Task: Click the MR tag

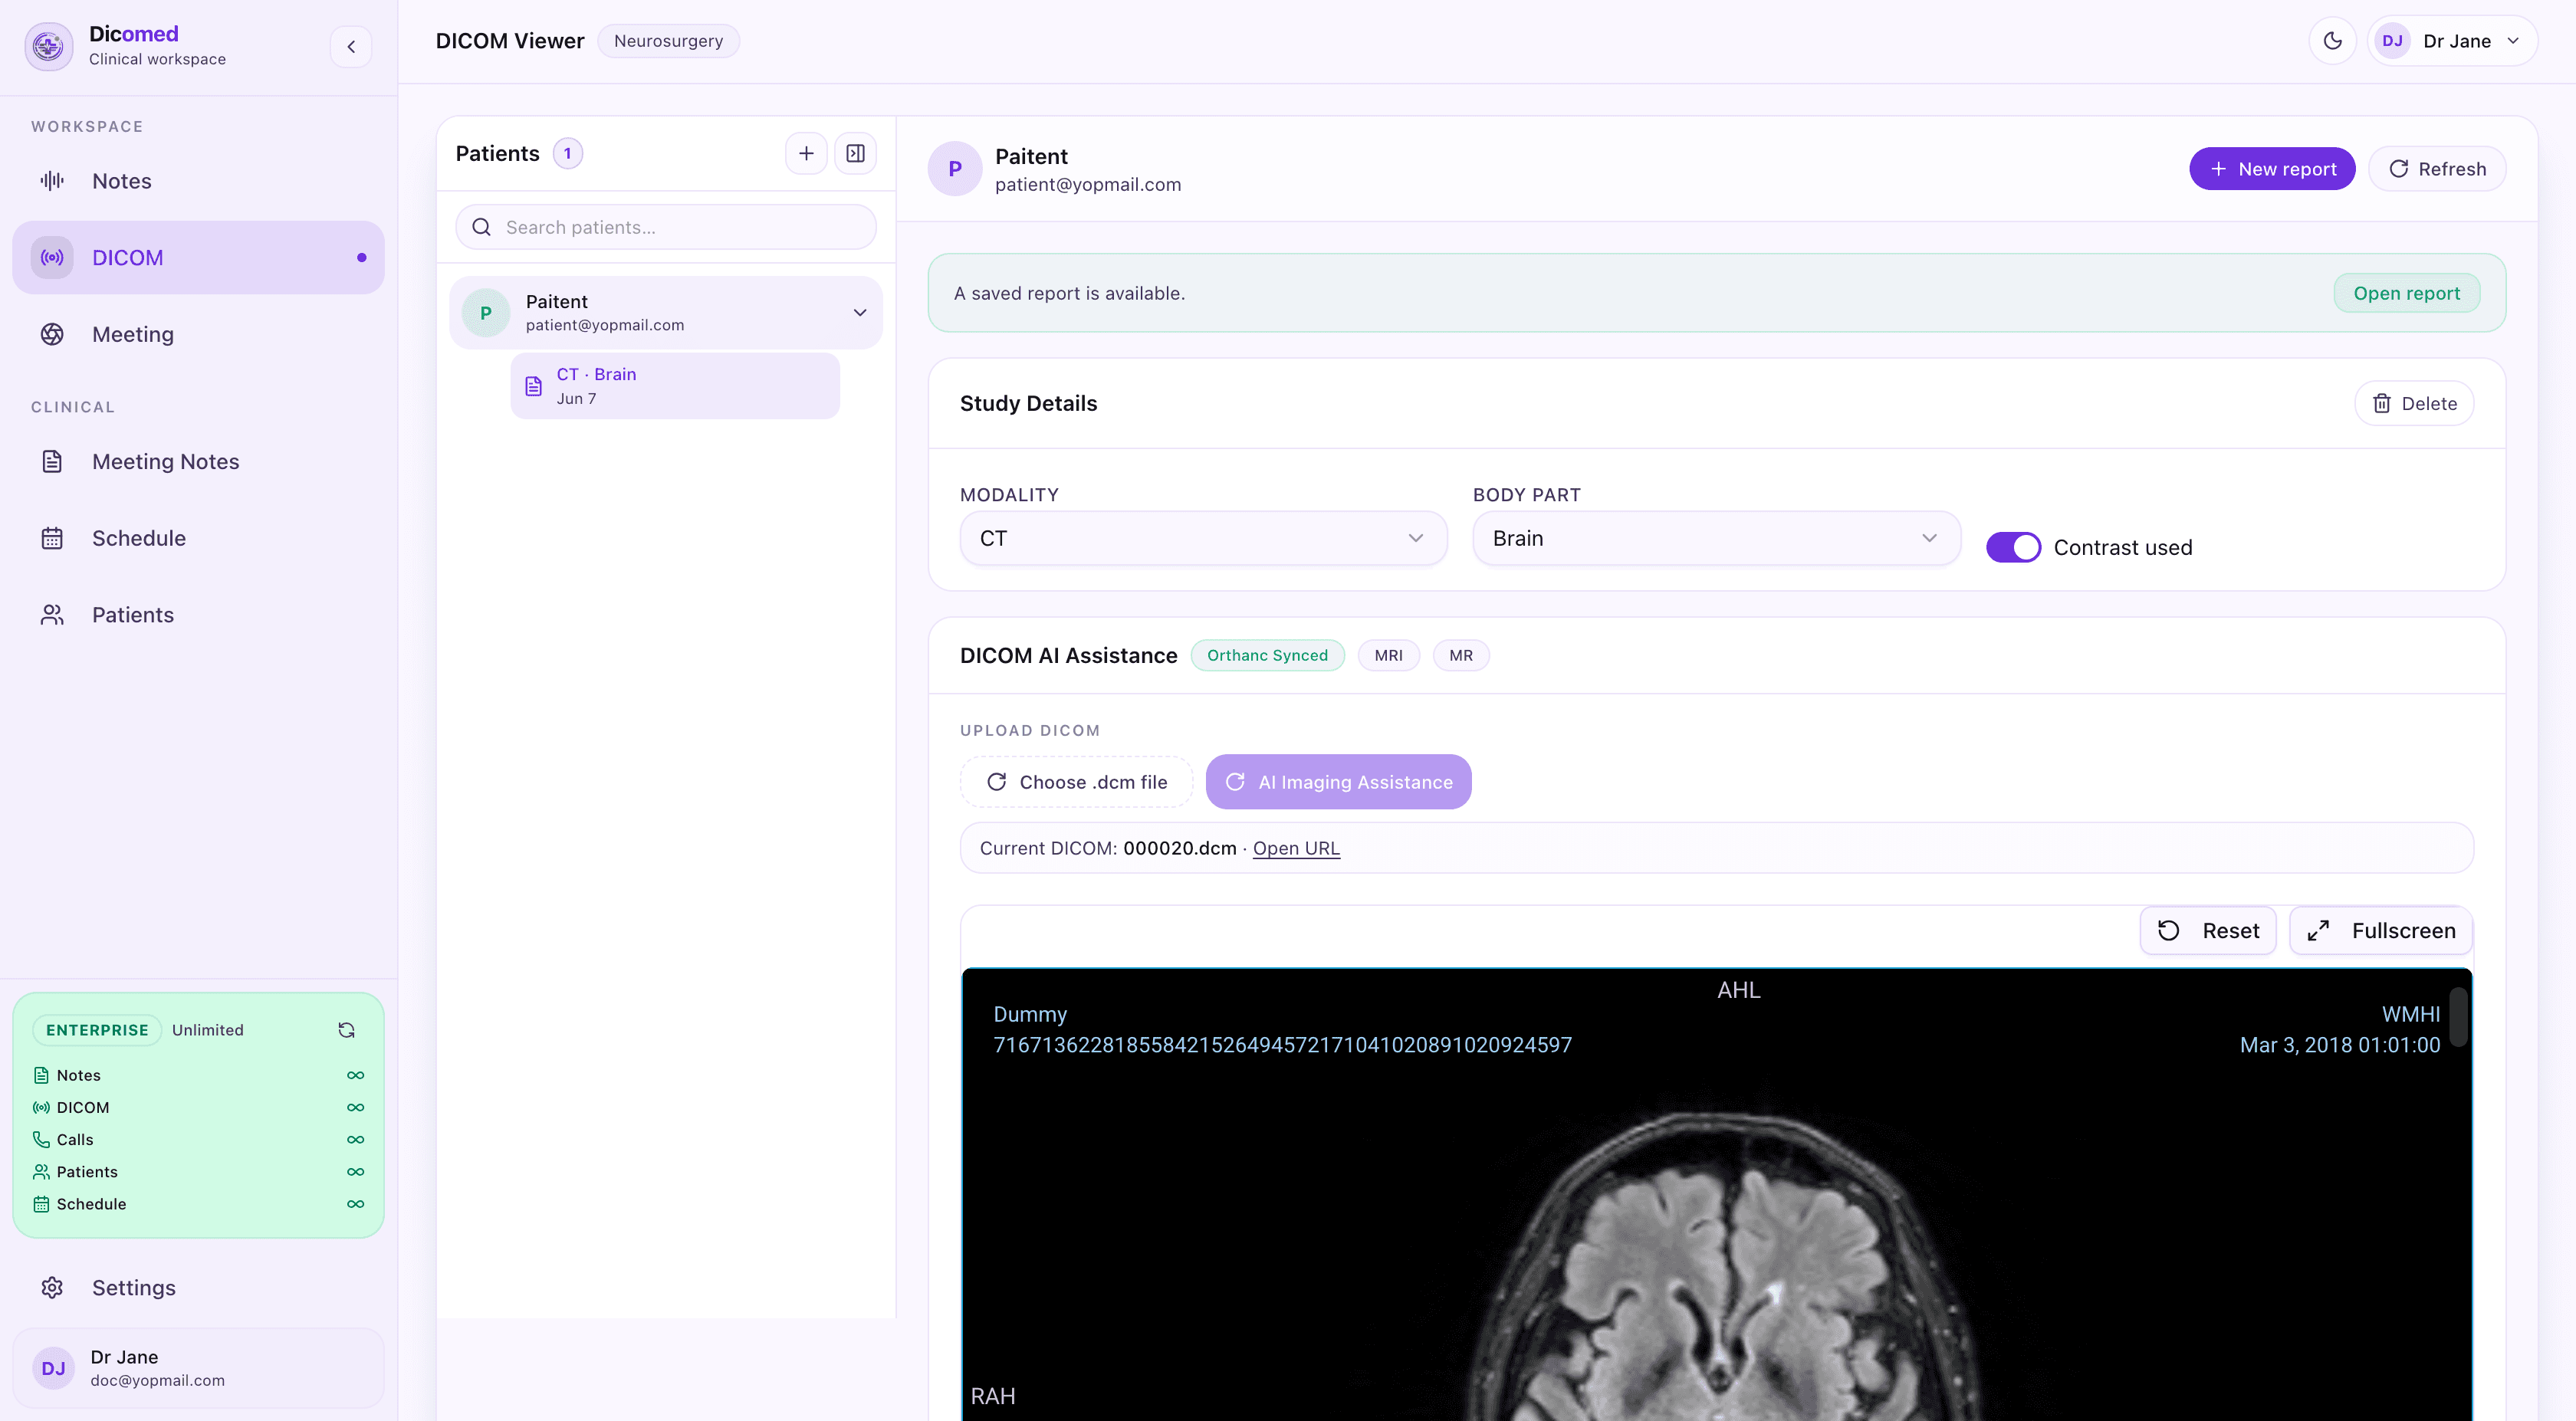Action: [x=1461, y=655]
